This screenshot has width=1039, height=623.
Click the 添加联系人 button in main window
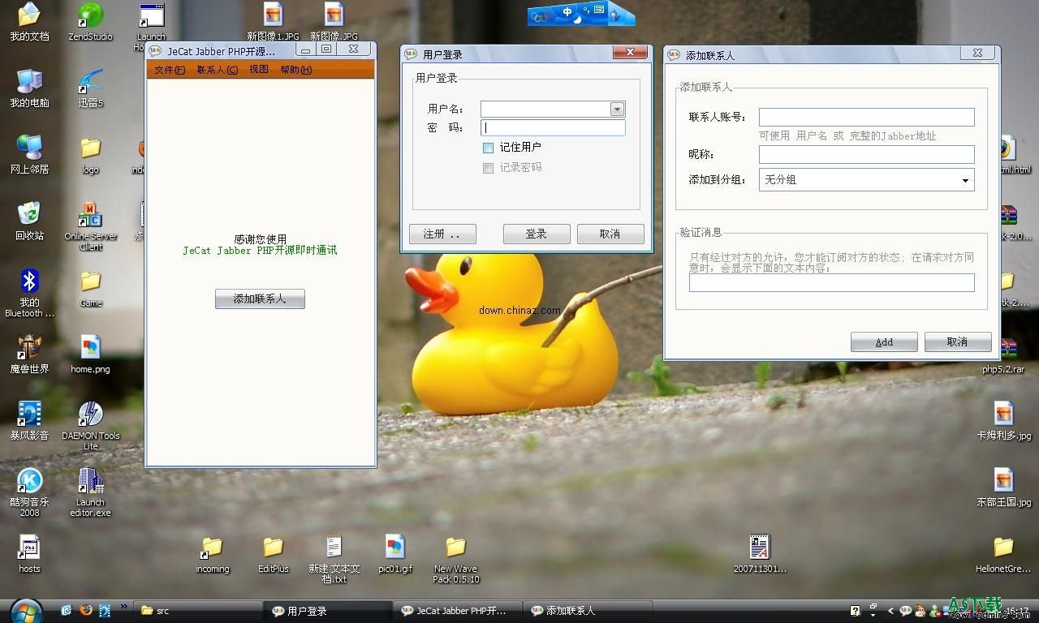[260, 299]
